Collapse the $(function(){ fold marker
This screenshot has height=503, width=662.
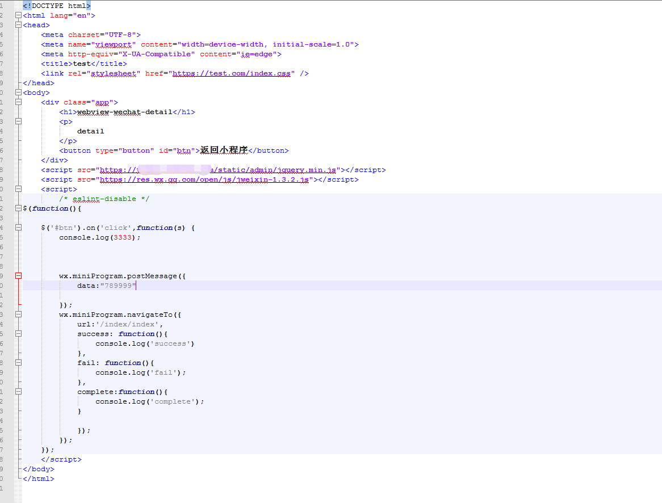pyautogui.click(x=18, y=208)
